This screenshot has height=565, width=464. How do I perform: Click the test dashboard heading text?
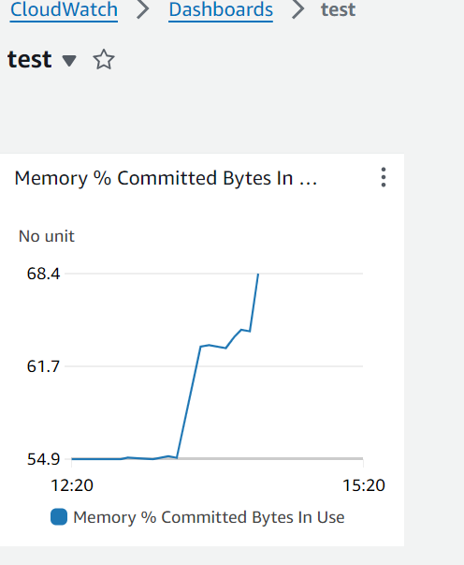coord(30,59)
